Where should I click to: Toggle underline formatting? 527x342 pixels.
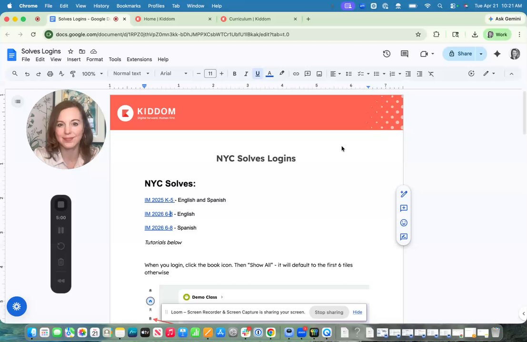tap(258, 74)
